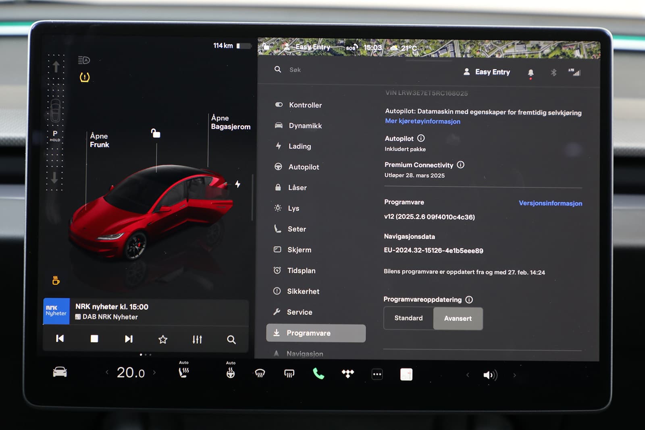This screenshot has height=430, width=645.
Task: Open audio equalizer settings
Action: 197,340
